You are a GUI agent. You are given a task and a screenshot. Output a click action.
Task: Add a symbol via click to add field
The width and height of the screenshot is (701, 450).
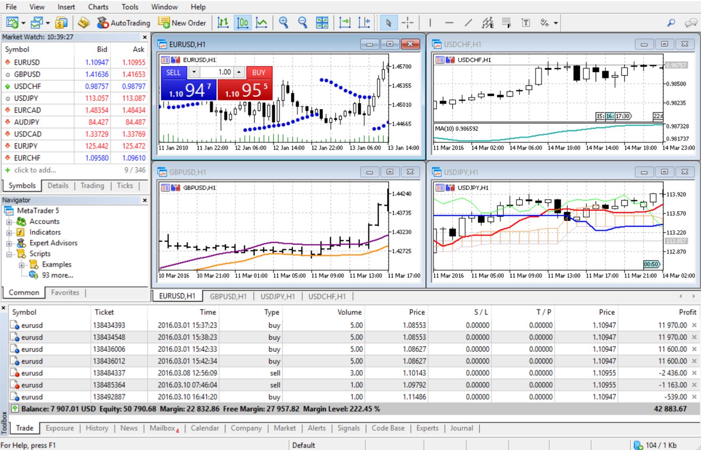(x=35, y=170)
